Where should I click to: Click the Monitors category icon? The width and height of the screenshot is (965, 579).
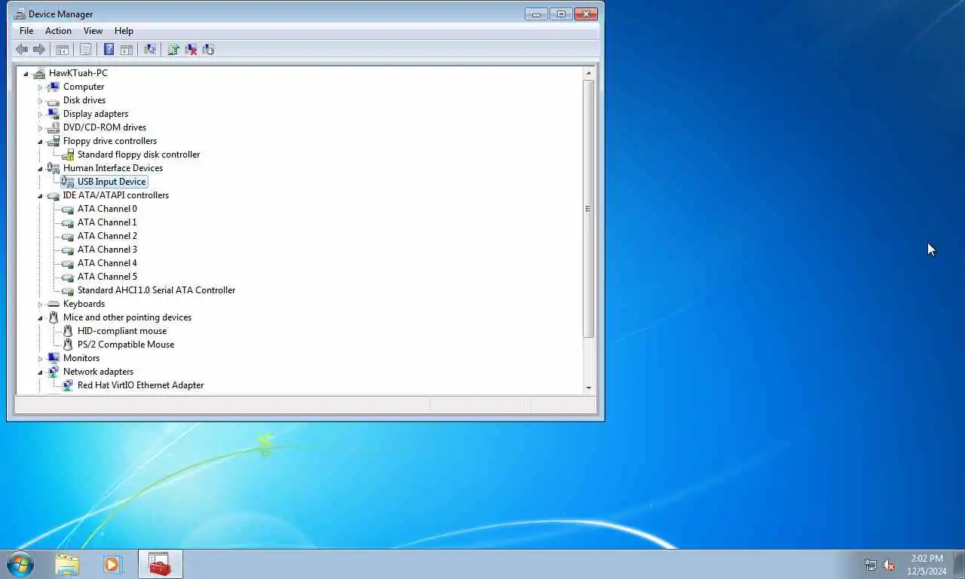click(x=53, y=358)
